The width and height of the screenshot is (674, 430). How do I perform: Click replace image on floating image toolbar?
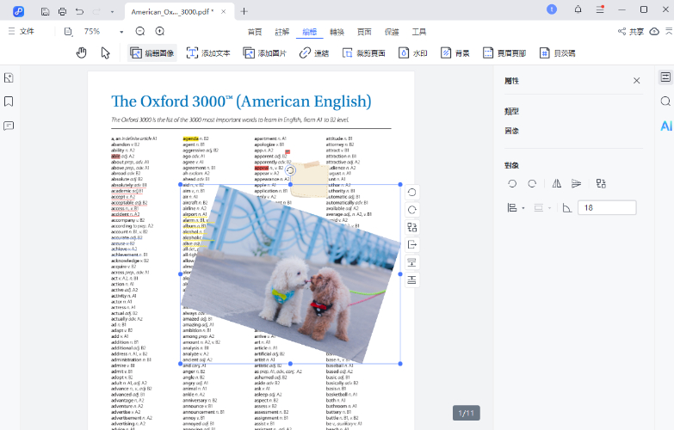412,227
